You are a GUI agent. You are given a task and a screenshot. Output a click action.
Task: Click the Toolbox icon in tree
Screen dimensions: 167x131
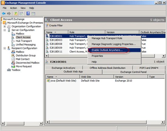tap(9, 70)
